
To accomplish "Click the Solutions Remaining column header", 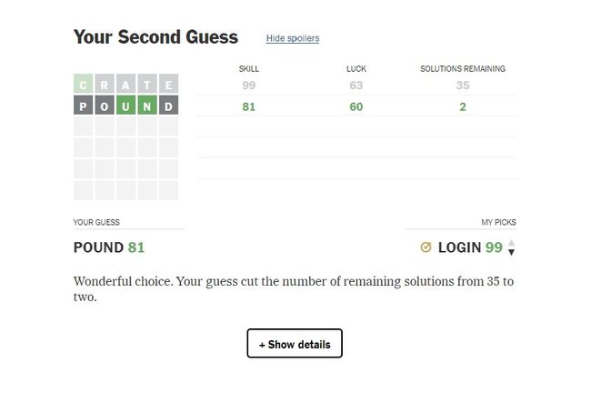I will [x=463, y=69].
